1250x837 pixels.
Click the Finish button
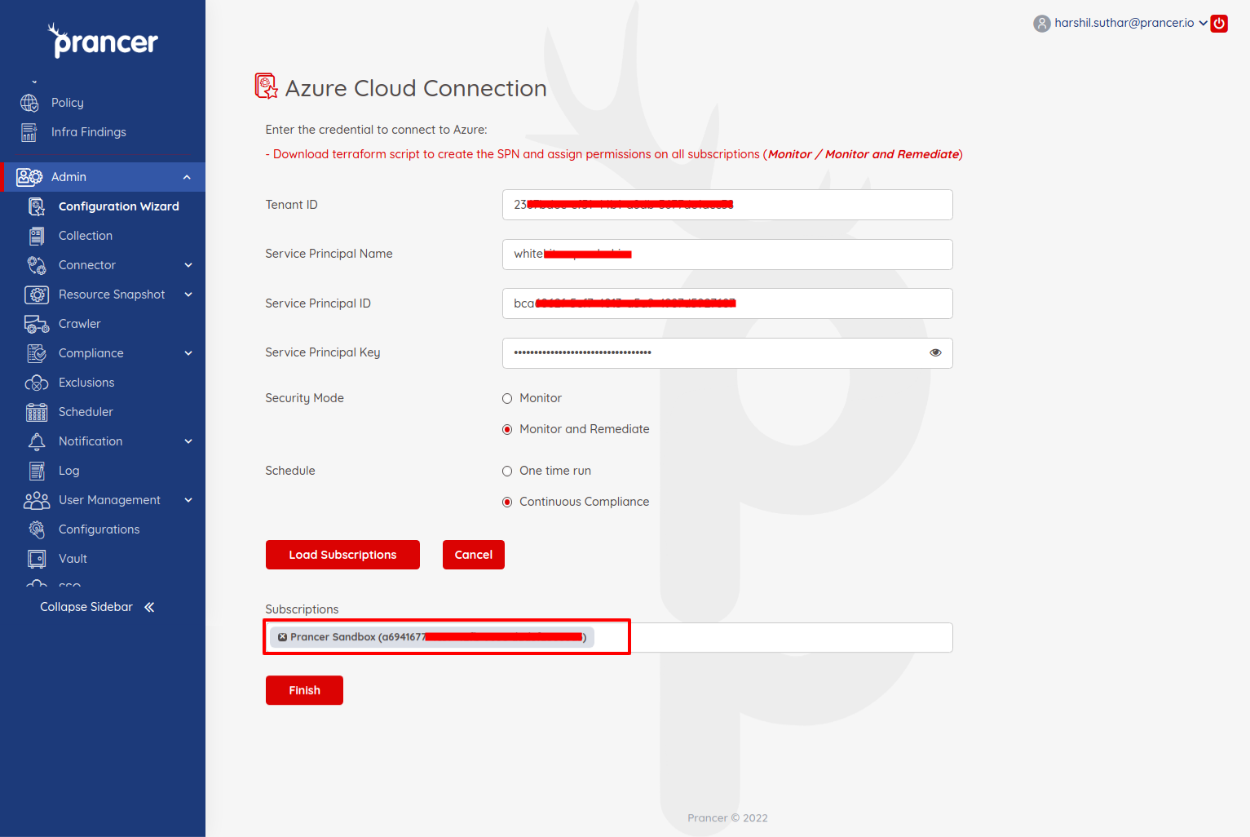coord(304,690)
